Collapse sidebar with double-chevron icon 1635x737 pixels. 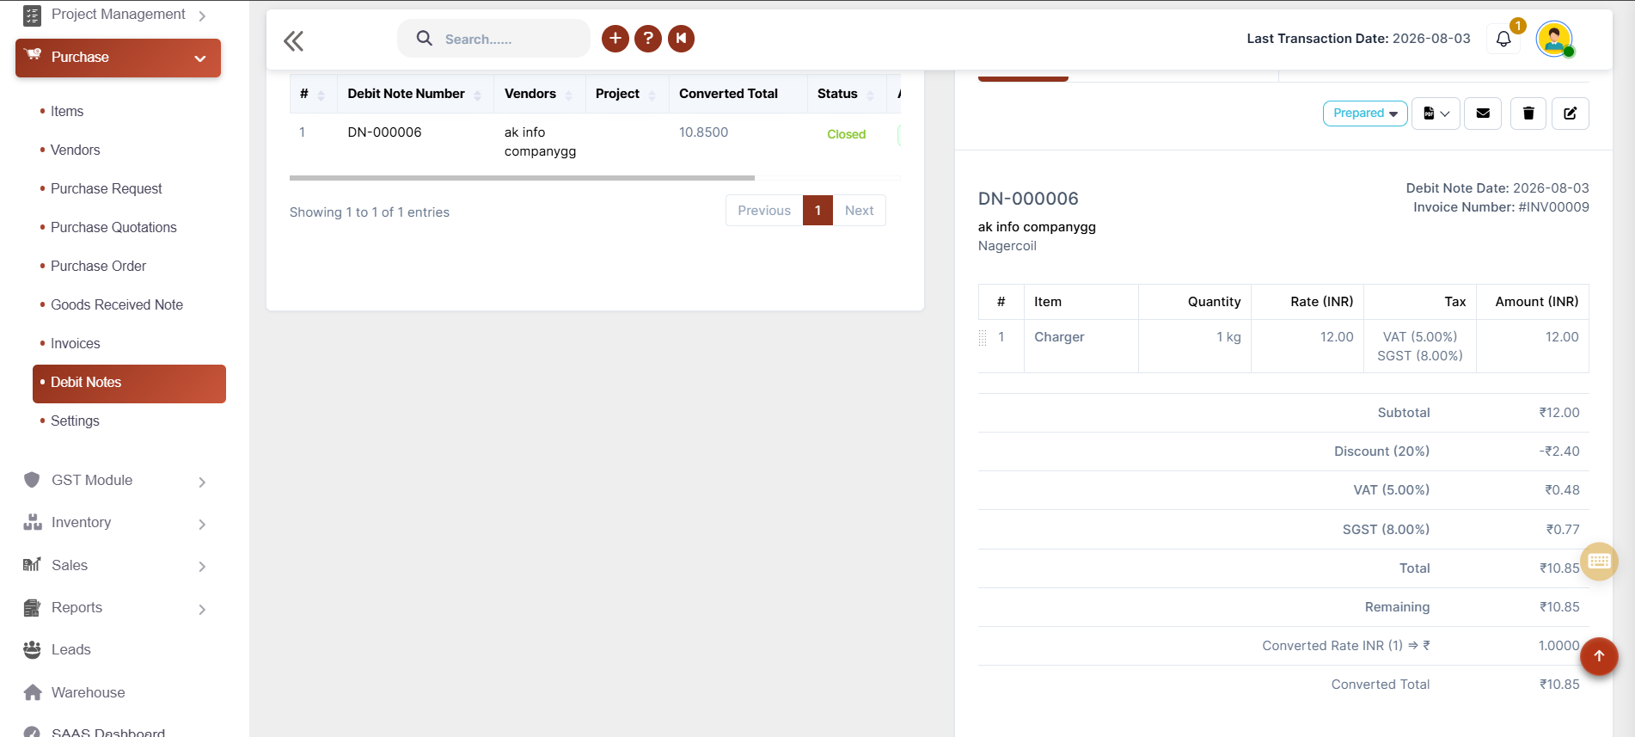click(293, 40)
